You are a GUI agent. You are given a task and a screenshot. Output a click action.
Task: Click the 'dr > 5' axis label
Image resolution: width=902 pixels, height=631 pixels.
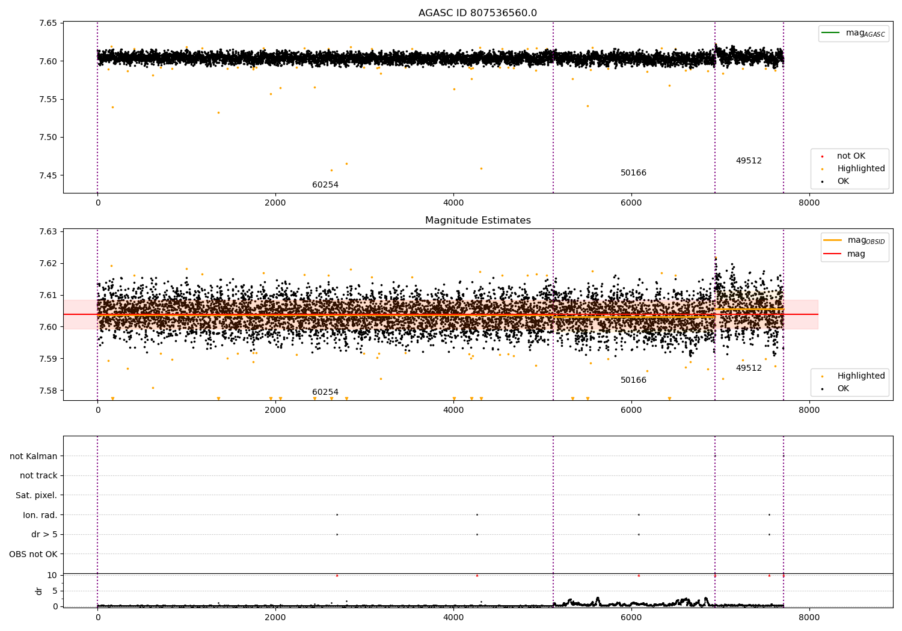44,535
